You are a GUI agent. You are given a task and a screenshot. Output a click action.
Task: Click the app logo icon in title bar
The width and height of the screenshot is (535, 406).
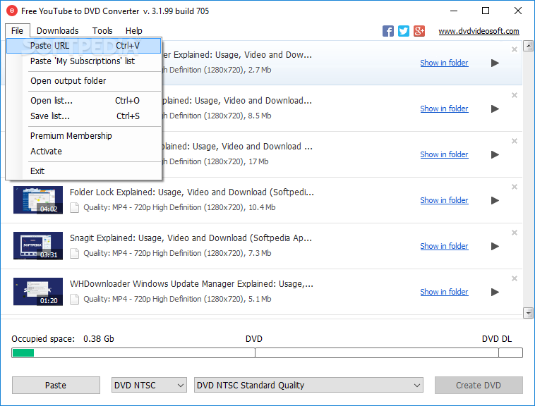12,11
